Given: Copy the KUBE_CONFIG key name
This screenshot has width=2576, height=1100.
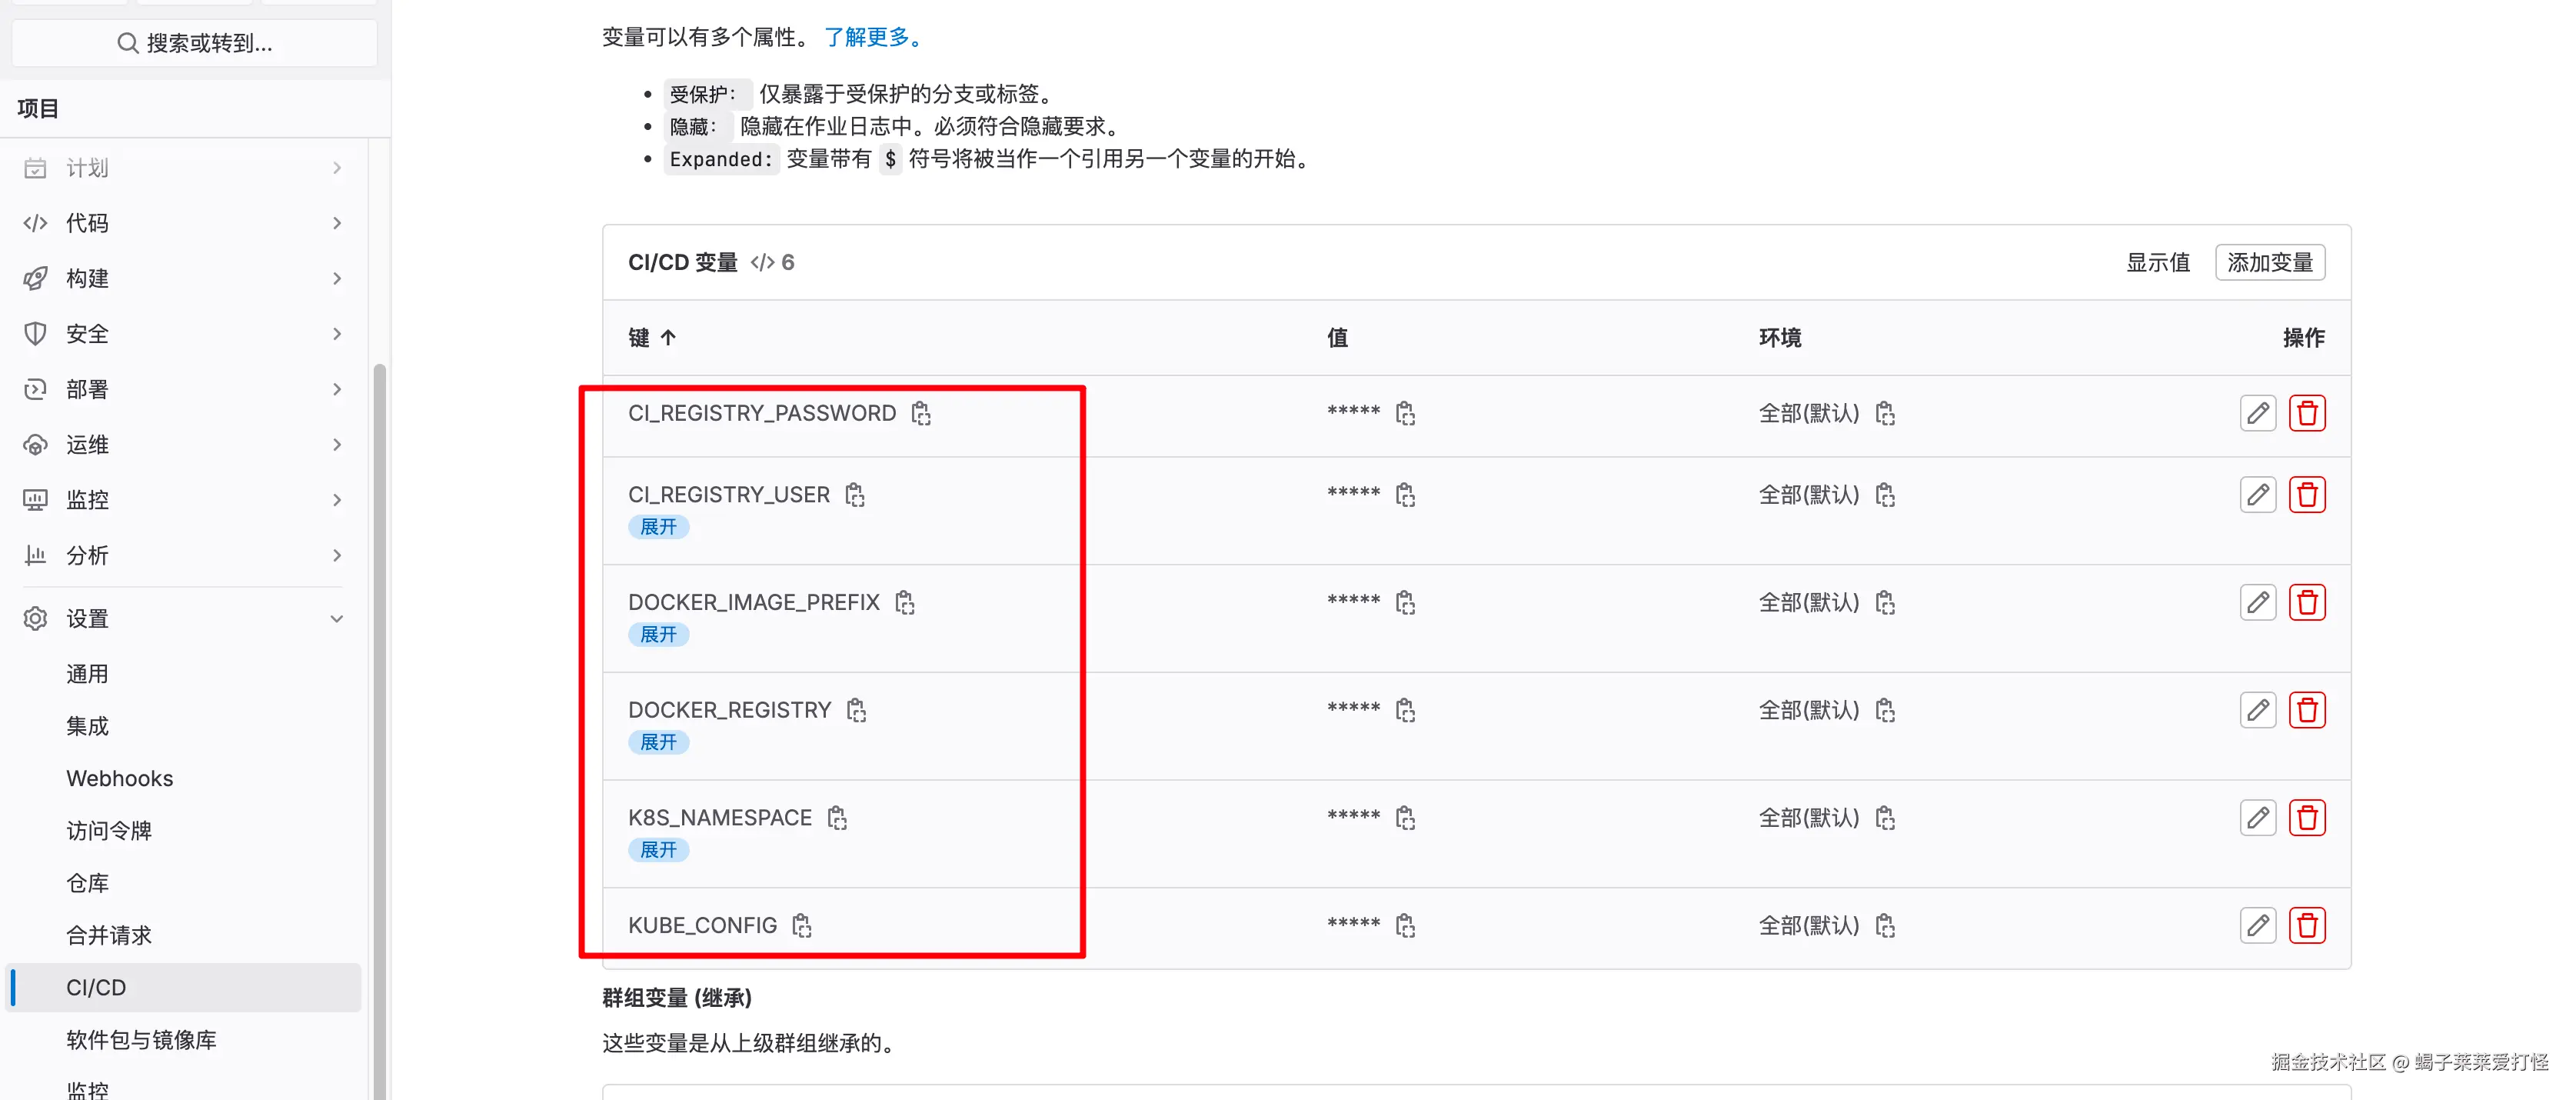Looking at the screenshot, I should pyautogui.click(x=801, y=925).
